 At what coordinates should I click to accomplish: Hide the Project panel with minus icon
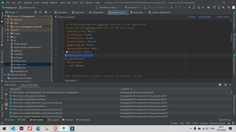(50, 12)
